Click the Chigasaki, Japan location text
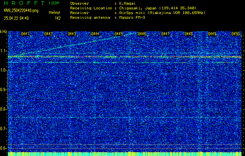The height and width of the screenshot is (156, 245). pyautogui.click(x=158, y=8)
